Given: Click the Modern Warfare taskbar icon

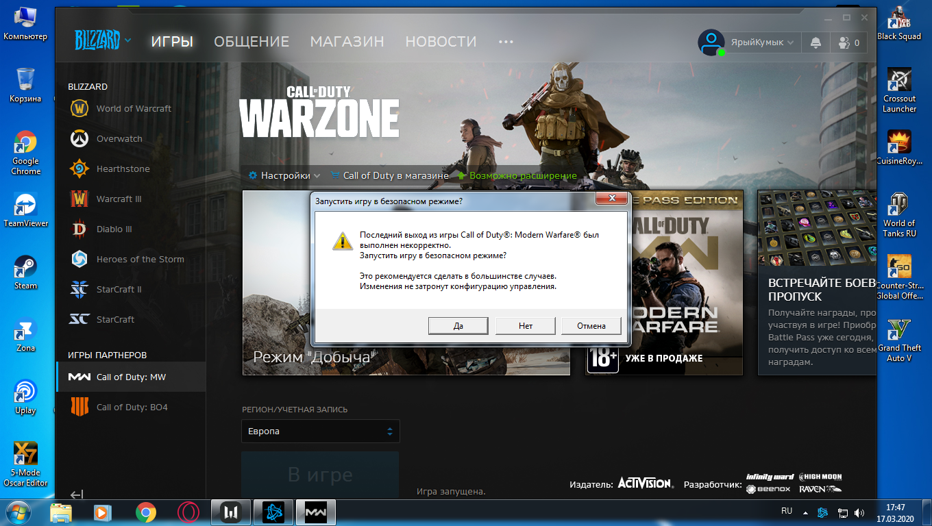Looking at the screenshot, I should pyautogui.click(x=316, y=512).
